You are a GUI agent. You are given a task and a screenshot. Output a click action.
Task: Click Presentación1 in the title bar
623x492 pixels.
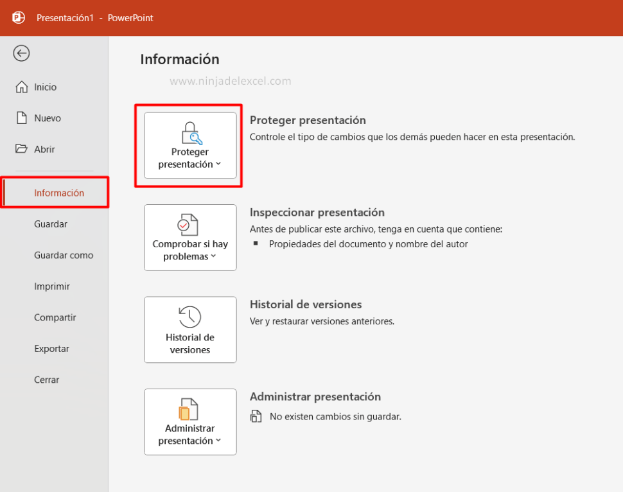pyautogui.click(x=65, y=18)
